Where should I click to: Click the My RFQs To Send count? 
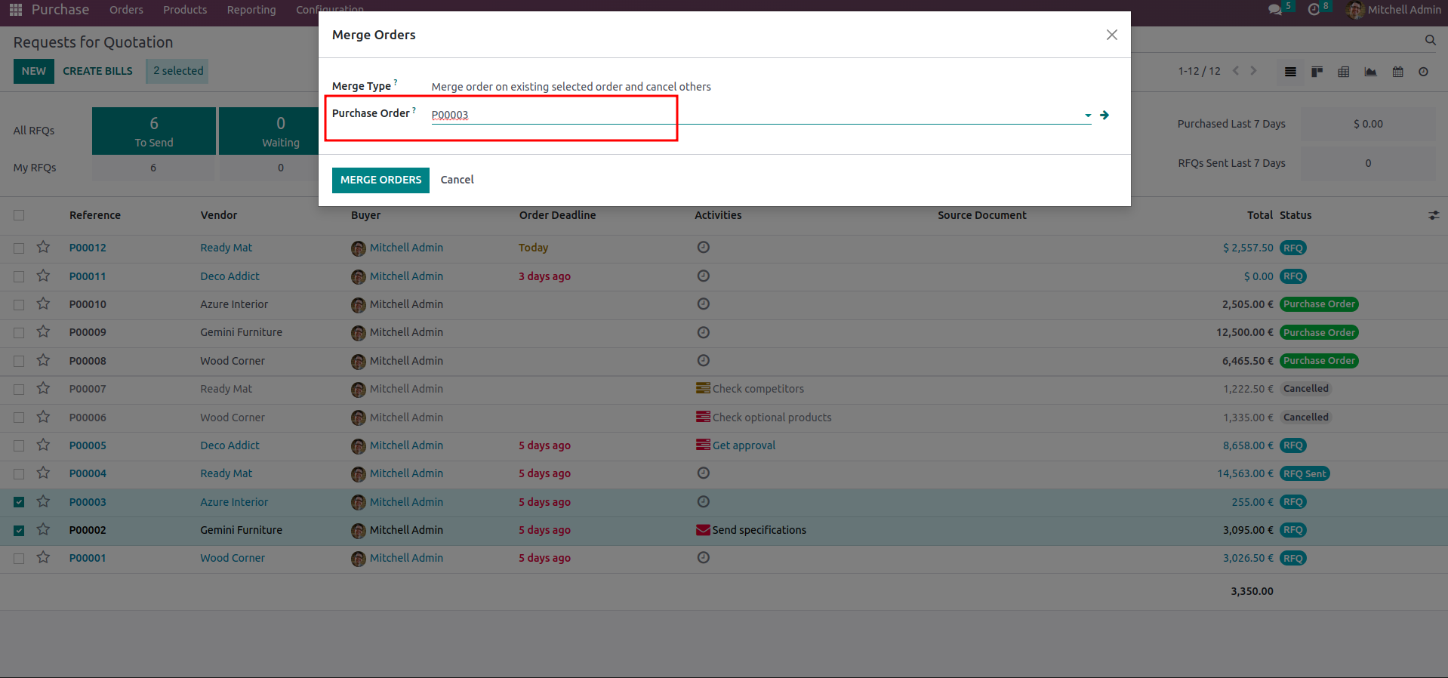tap(153, 168)
